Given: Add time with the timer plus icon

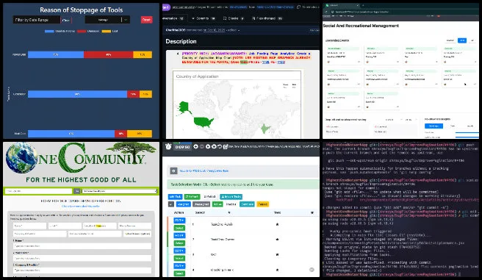Looking at the screenshot, I should [195, 146].
